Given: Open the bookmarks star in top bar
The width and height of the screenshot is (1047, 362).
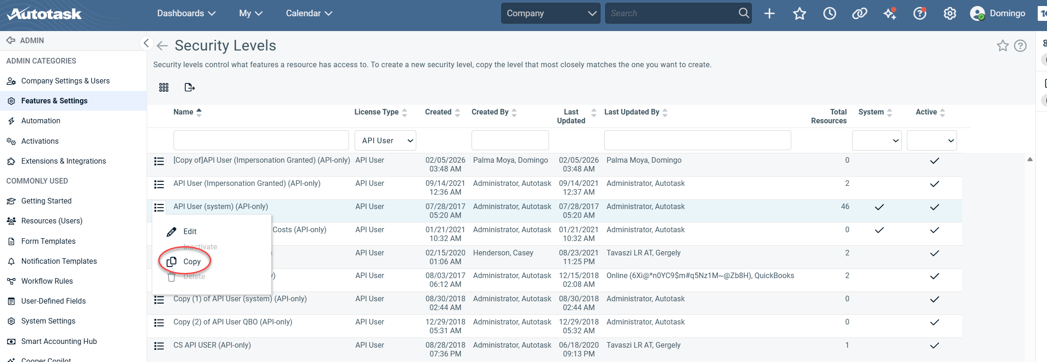Looking at the screenshot, I should pyautogui.click(x=799, y=13).
